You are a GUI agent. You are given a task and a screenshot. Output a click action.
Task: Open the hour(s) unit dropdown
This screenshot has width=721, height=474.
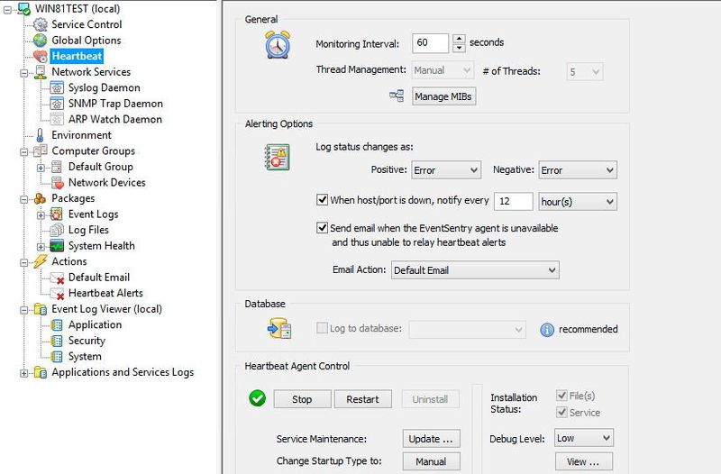point(578,202)
